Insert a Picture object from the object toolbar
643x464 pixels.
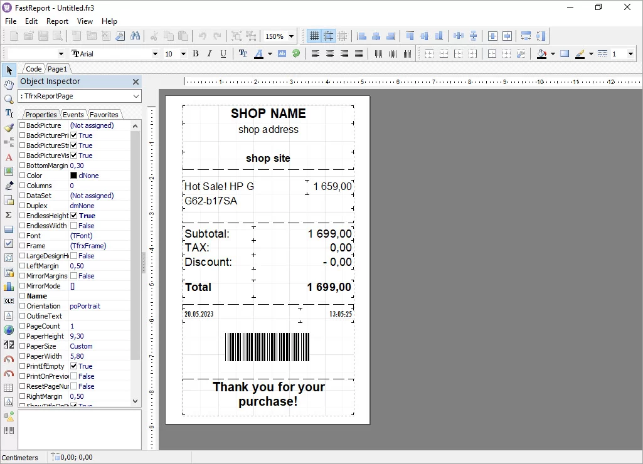coord(8,172)
